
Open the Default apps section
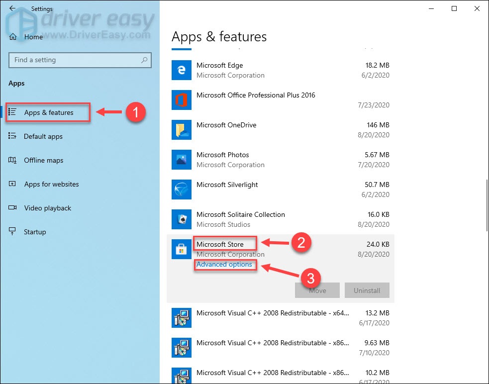pyautogui.click(x=43, y=136)
